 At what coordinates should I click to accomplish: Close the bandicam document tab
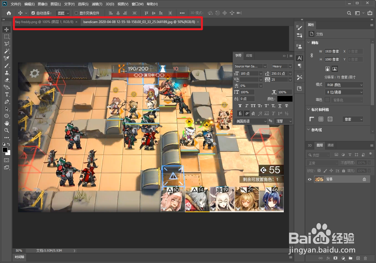[x=198, y=22]
